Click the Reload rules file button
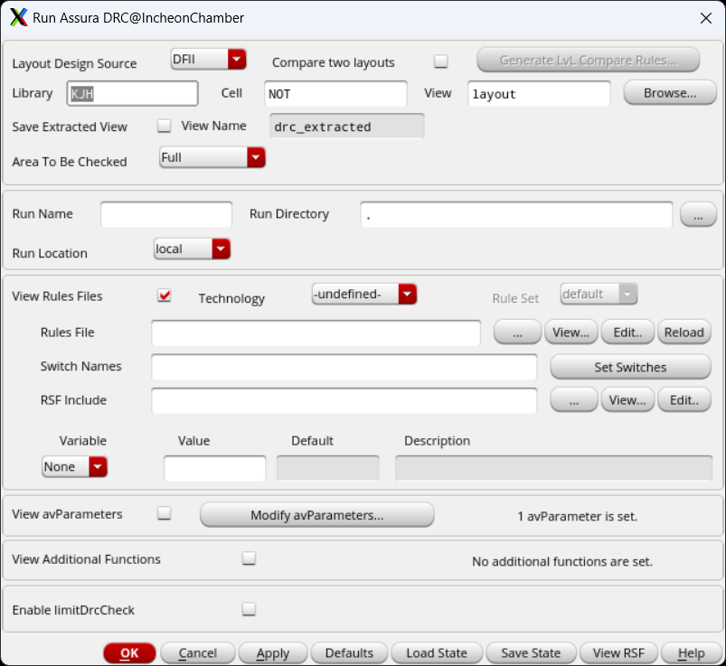This screenshot has height=666, width=726. click(684, 333)
